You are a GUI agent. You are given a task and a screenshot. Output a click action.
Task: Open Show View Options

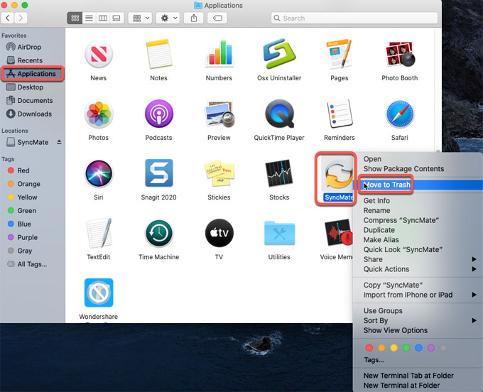[x=418, y=330]
